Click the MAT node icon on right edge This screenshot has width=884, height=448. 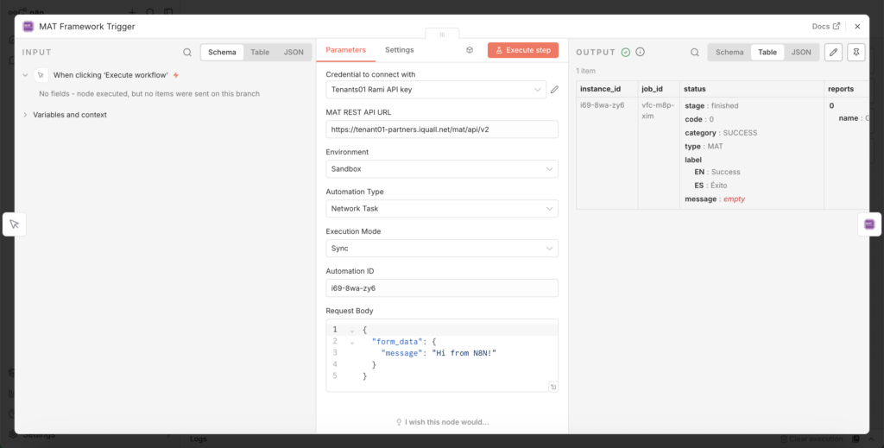pyautogui.click(x=868, y=224)
